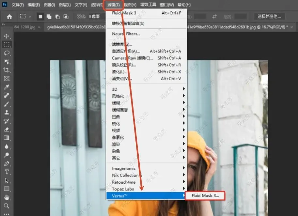Select the Blur tool

7,147
